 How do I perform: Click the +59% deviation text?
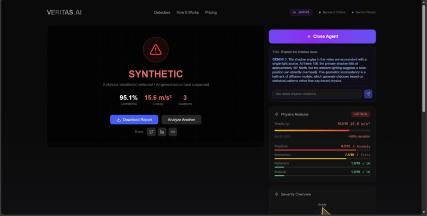(359, 137)
